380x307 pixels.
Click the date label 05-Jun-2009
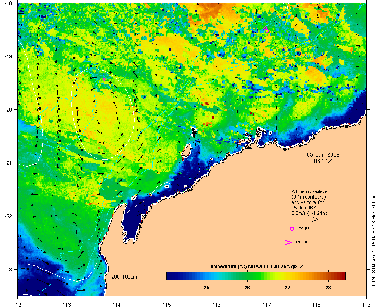pos(323,154)
